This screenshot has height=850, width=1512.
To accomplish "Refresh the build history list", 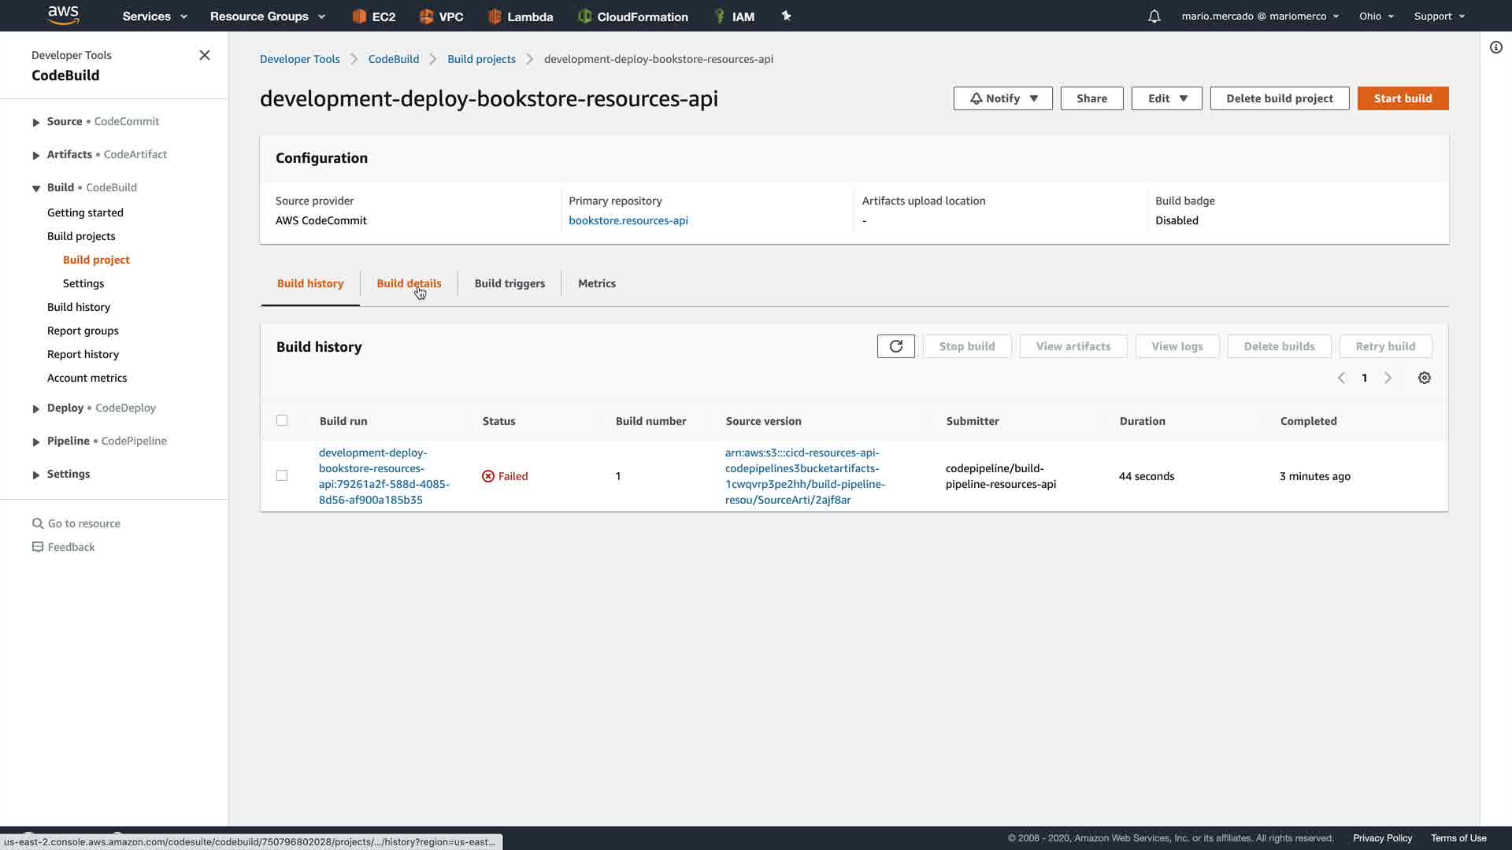I will click(x=895, y=346).
